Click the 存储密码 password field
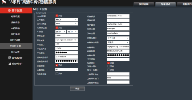Screen dimensions: 192x100 (118, 55)
